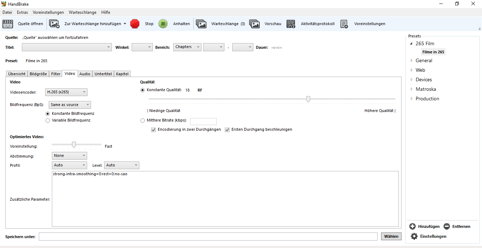482x248 pixels.
Task: Click the Voreinstellungen toolbar icon
Action: click(x=344, y=24)
